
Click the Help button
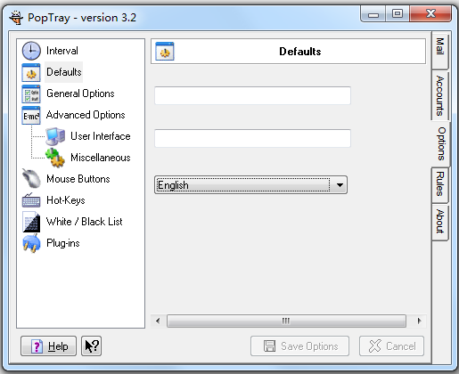tap(48, 346)
